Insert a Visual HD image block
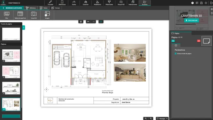Viewport: 213px width, 120px height. (x=34, y=15)
